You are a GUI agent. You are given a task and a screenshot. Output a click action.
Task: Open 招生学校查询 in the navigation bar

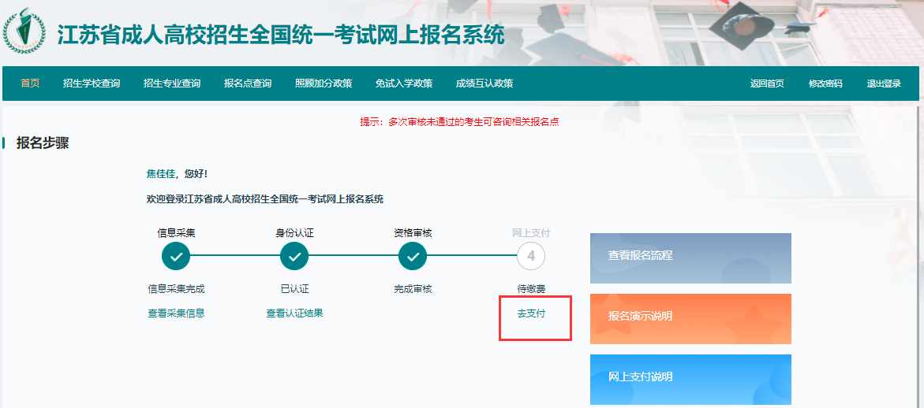tap(92, 83)
